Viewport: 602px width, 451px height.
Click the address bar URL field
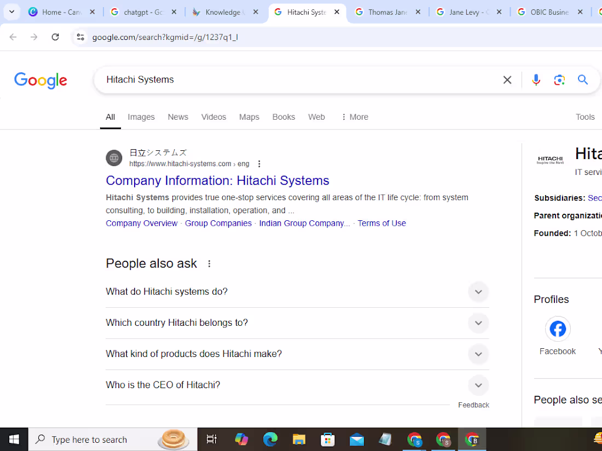[164, 37]
